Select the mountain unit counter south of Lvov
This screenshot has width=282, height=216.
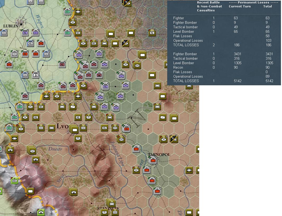point(78,138)
